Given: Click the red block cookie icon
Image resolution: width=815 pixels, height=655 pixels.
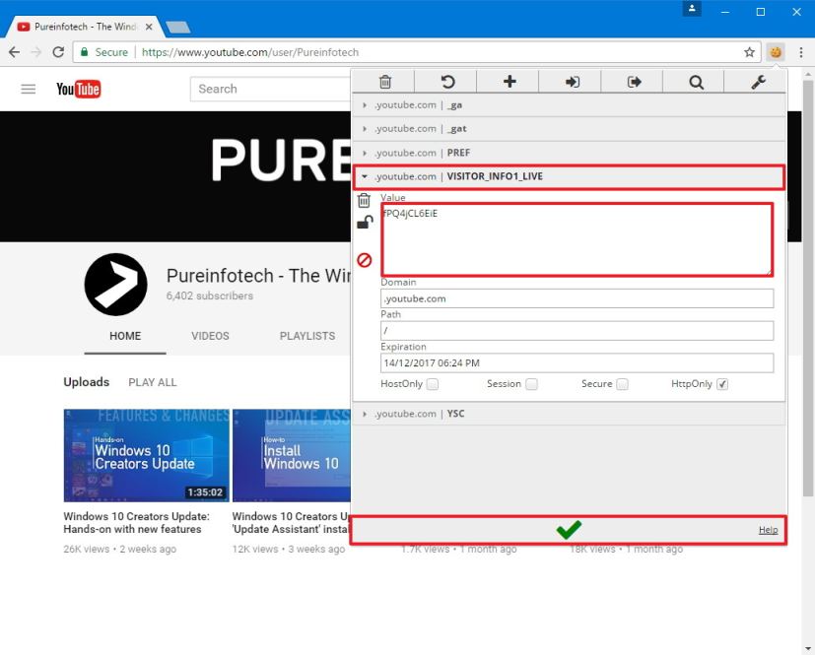Looking at the screenshot, I should [364, 260].
